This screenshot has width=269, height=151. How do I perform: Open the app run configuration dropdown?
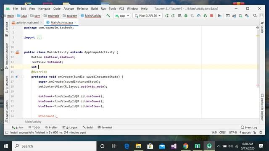click(122, 16)
